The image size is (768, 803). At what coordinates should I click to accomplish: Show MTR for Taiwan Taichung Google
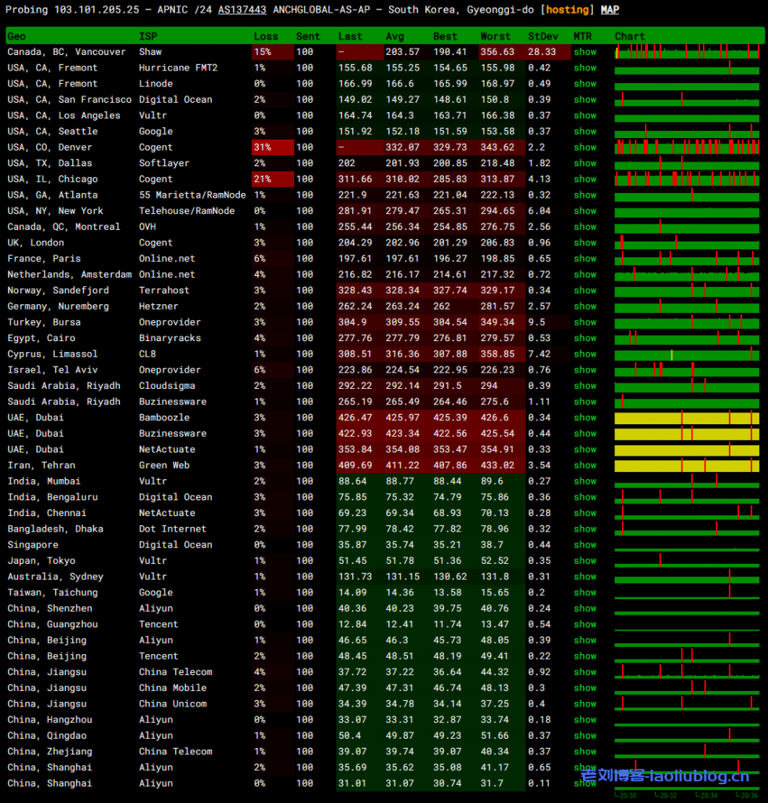point(584,592)
